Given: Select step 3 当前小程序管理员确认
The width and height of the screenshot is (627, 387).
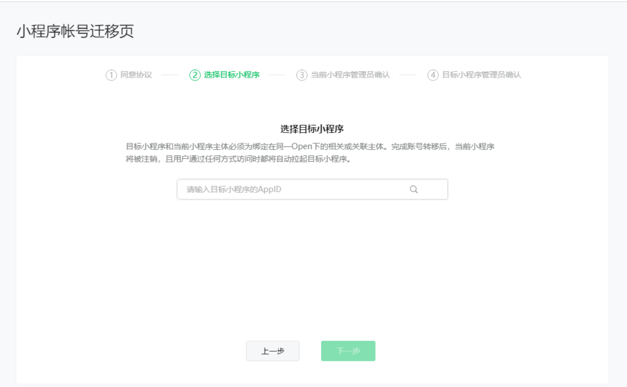Looking at the screenshot, I should (343, 75).
